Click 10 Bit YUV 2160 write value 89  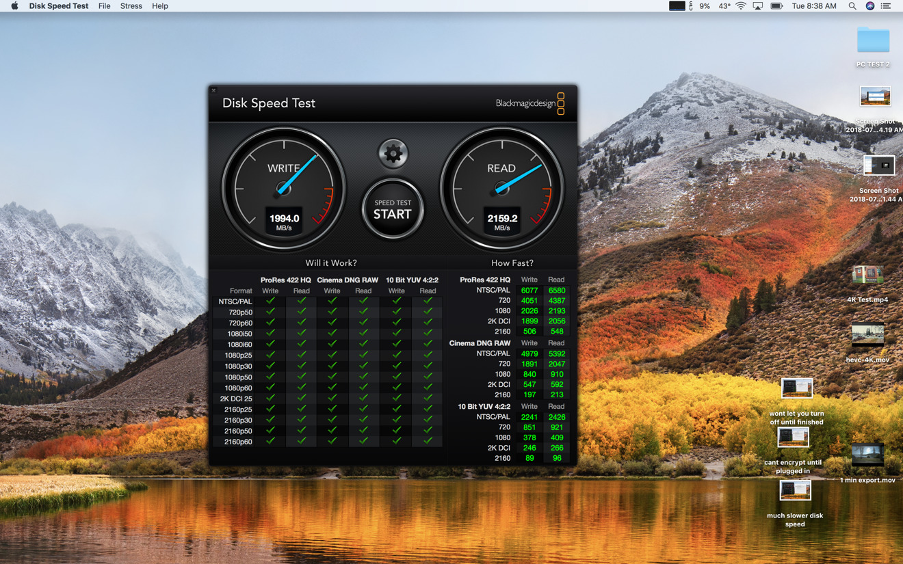pyautogui.click(x=529, y=458)
